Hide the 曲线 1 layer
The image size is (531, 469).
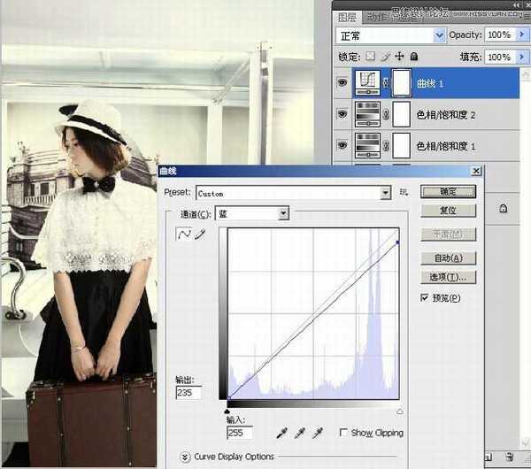342,82
